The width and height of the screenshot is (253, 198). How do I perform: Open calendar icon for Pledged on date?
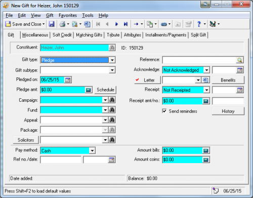click(x=68, y=80)
